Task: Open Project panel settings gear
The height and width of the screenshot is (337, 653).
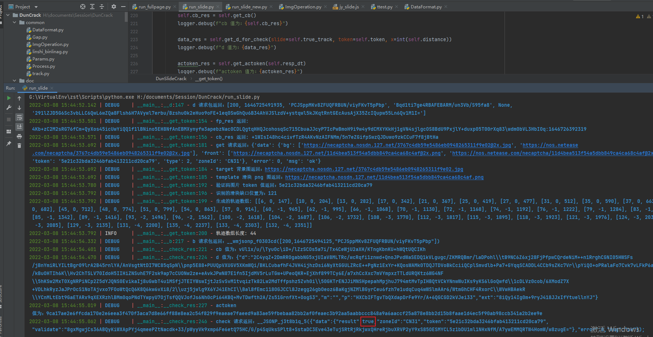Action: coord(114,7)
